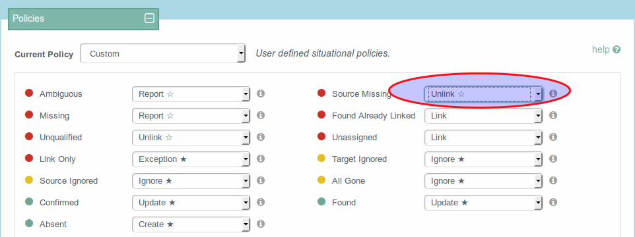The height and width of the screenshot is (237, 635).
Task: Click the red dot beside Missing
Action: 29,115
